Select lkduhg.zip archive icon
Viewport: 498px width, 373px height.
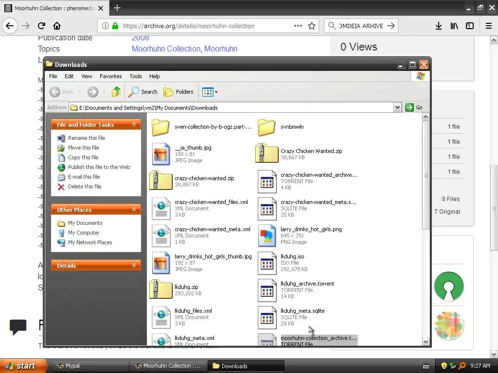(160, 289)
